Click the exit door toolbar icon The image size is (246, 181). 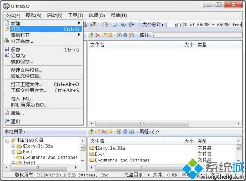[132, 25]
